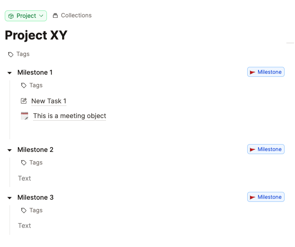Click the calendar icon for meeting object
This screenshot has height=247, width=295.
(24, 116)
